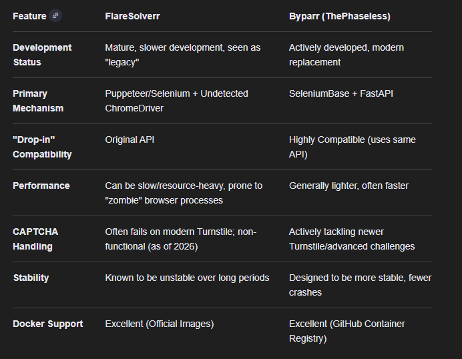Click the 'Original API' cell
This screenshot has width=462, height=359.
point(130,139)
